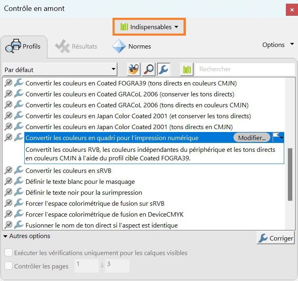
Task: Select the wrench fixups icon
Action: pyautogui.click(x=164, y=69)
